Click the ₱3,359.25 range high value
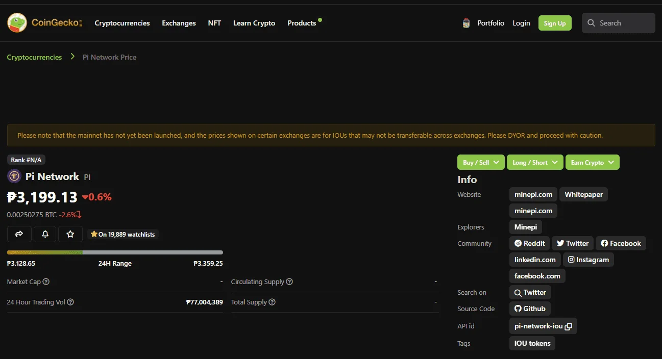 (x=208, y=264)
